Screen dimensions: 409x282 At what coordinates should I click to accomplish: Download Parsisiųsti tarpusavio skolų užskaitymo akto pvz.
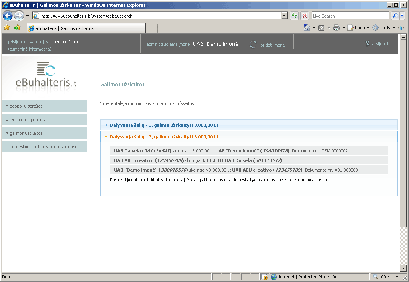coord(257,180)
